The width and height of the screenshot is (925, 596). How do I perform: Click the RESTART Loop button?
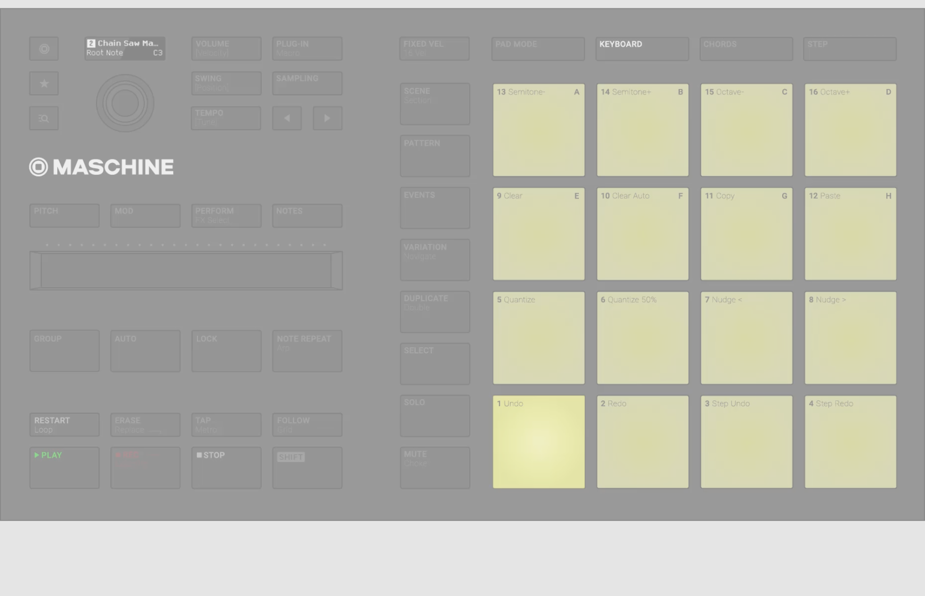click(65, 425)
